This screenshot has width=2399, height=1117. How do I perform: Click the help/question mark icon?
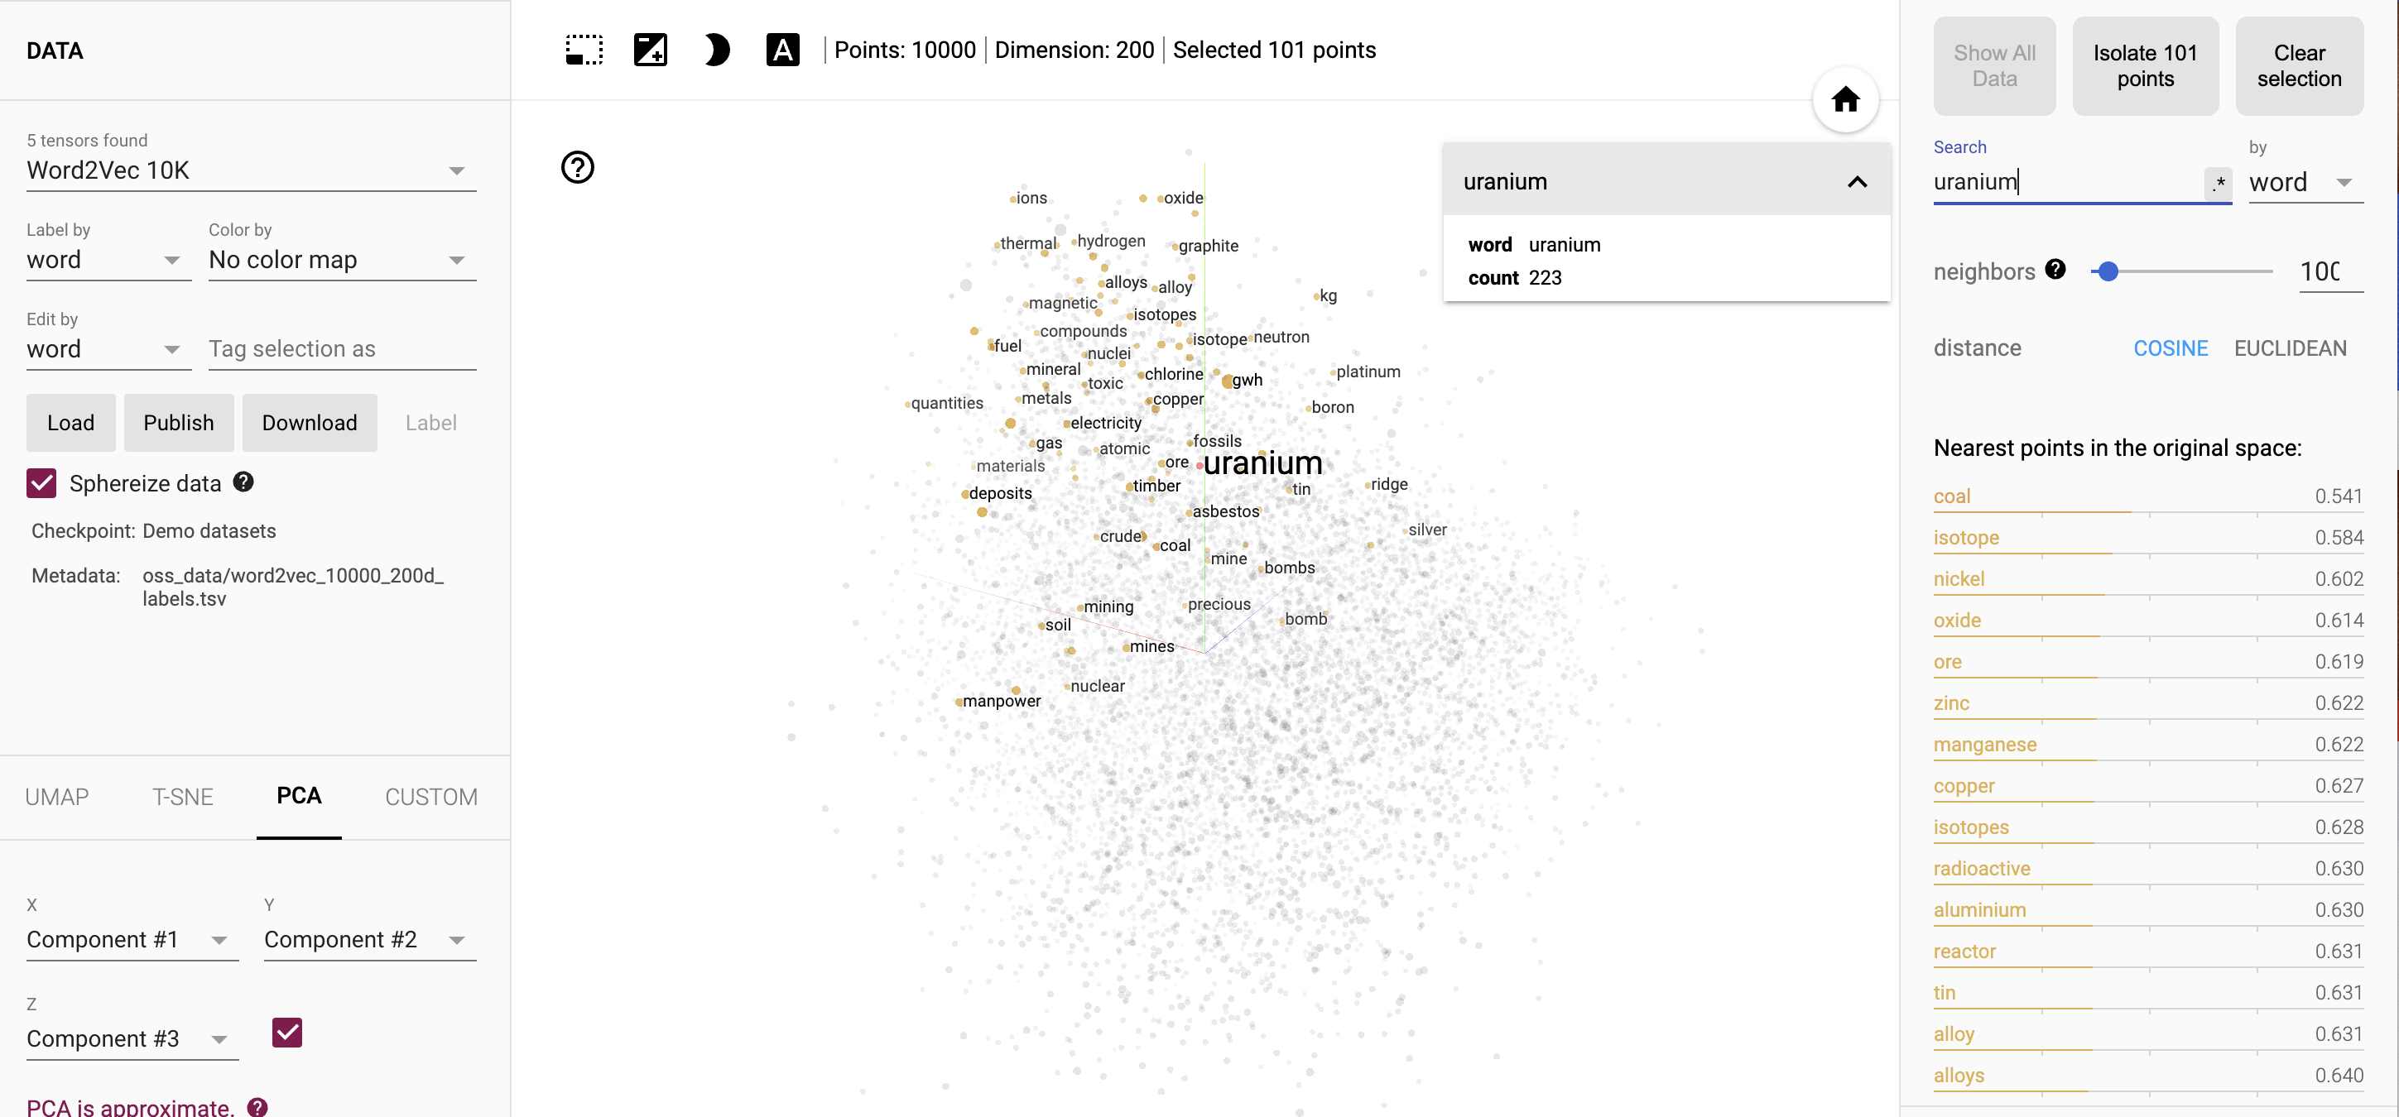click(x=579, y=167)
